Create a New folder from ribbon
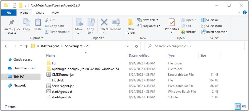Viewport: 249px width, 111px height. [130, 26]
